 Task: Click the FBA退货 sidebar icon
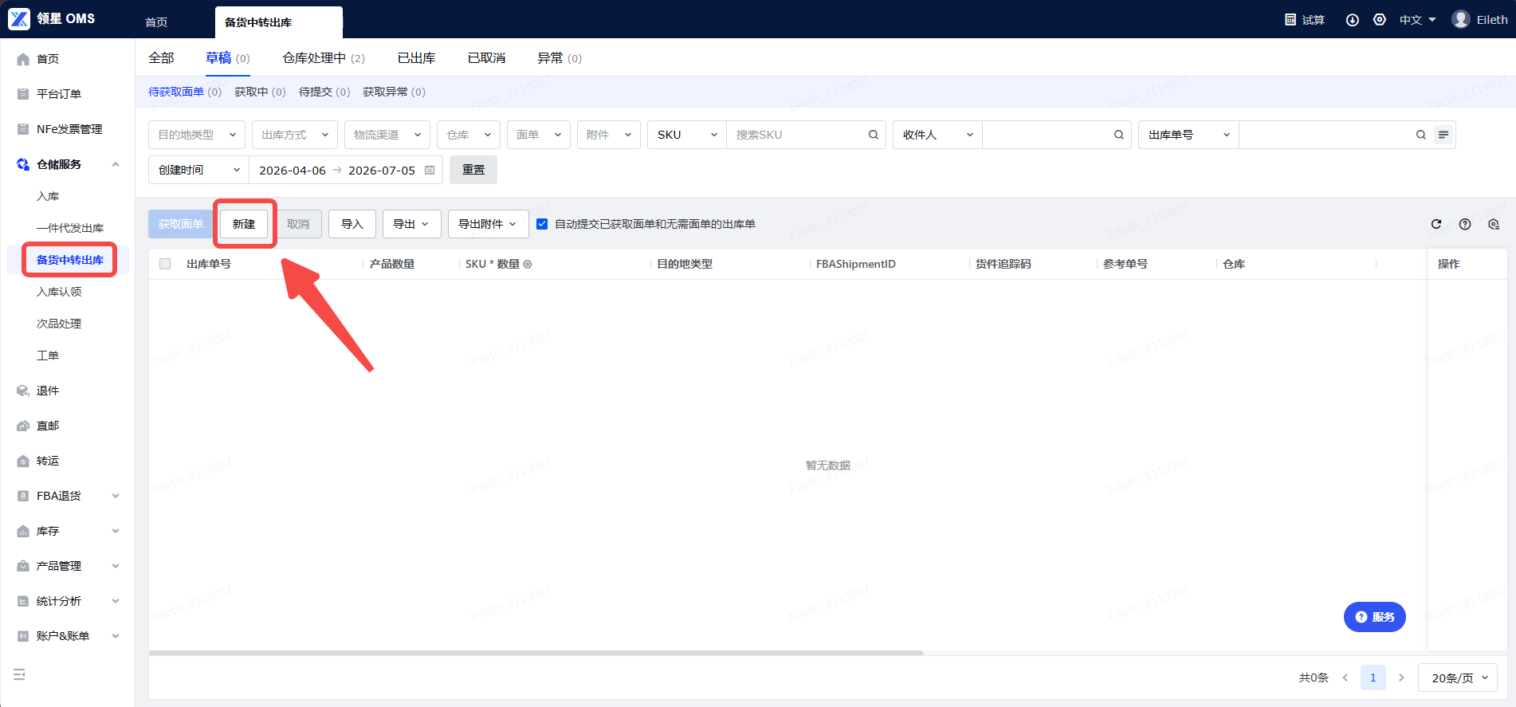pyautogui.click(x=23, y=496)
